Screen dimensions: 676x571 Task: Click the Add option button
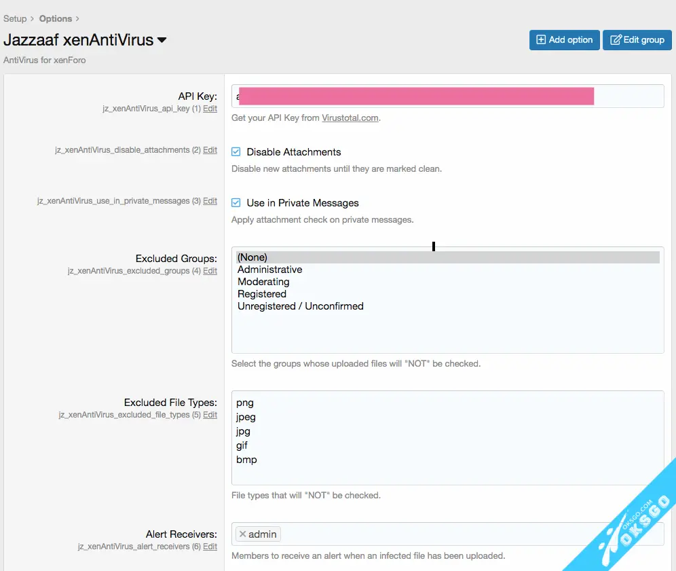click(565, 40)
